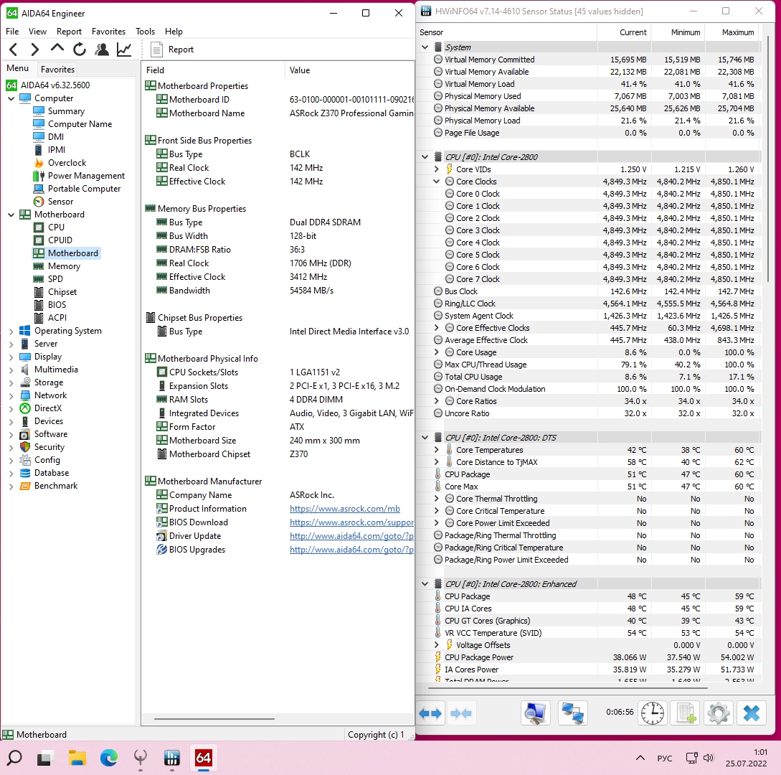This screenshot has width=781, height=775.
Task: Switch to the Menu tab in sidebar
Action: [x=17, y=68]
